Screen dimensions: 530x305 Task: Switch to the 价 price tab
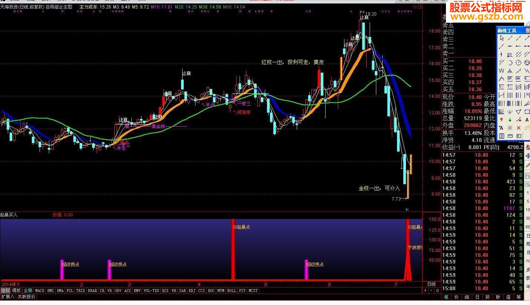(x=457, y=297)
